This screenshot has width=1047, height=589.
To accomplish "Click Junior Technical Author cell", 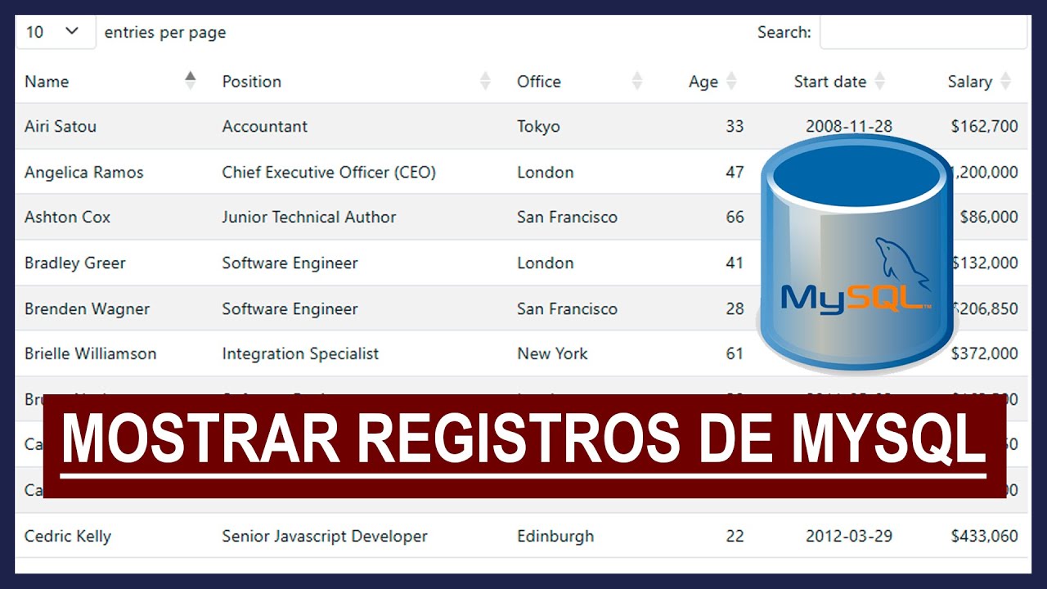I will [x=309, y=217].
